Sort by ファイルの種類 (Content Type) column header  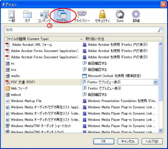click(x=44, y=39)
